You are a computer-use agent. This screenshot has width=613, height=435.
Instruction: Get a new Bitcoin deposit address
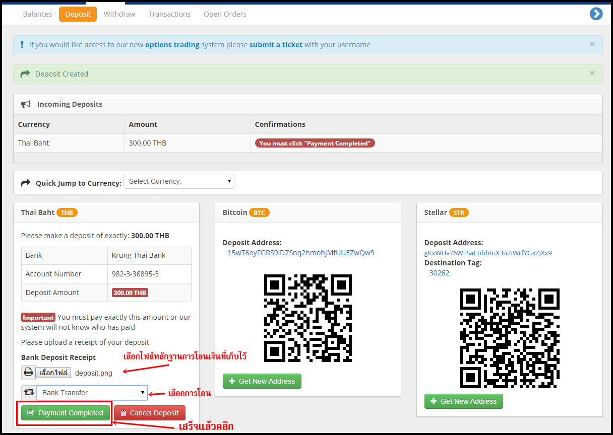tap(262, 381)
